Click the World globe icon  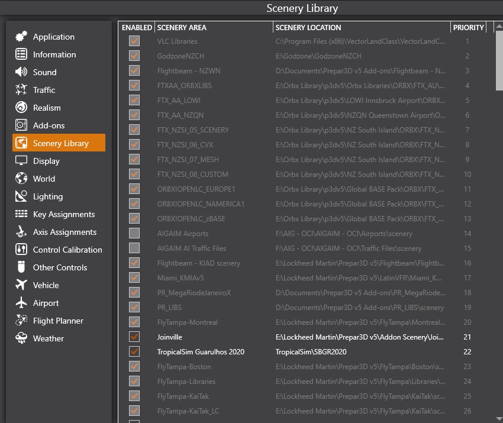coord(21,178)
